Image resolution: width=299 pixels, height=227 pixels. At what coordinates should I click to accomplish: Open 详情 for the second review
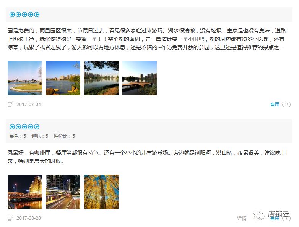click(x=242, y=218)
